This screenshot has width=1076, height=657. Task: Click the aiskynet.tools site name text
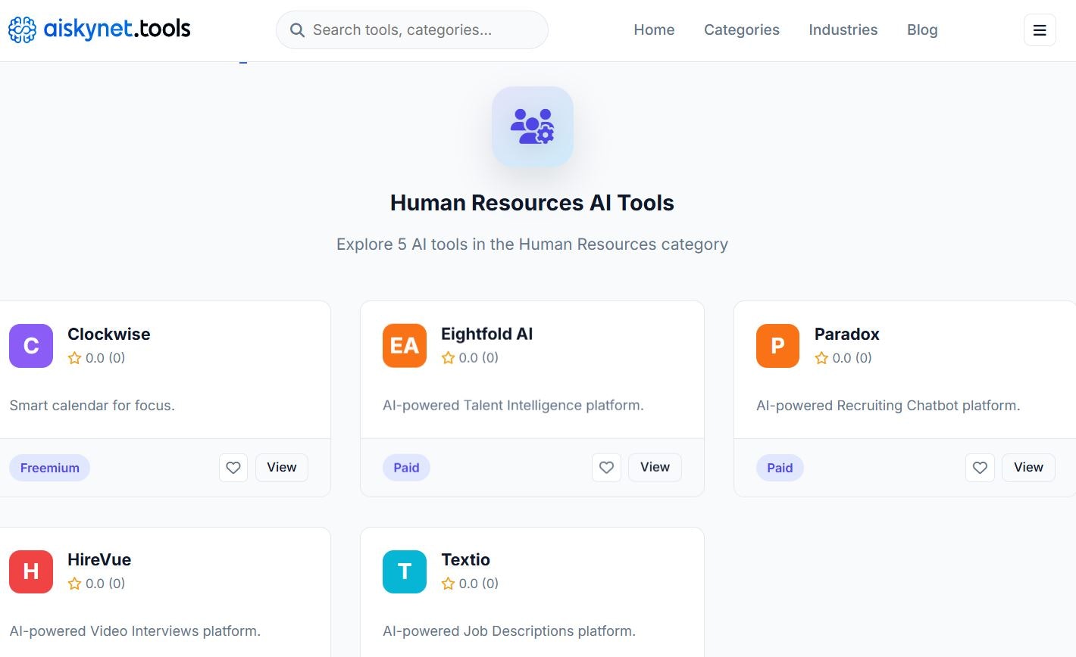117,30
